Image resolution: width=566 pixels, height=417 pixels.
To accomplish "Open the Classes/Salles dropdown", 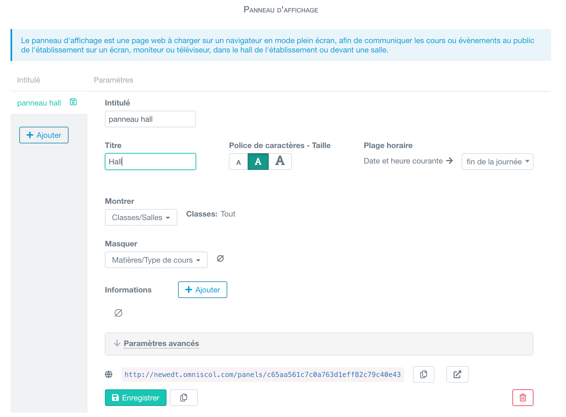I will 141,218.
